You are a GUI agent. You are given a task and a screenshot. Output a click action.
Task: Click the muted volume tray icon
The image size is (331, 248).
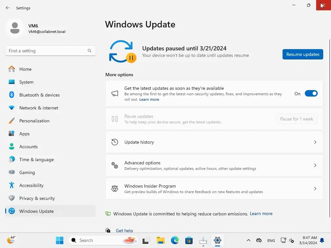pos(292,240)
